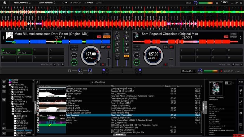244x137 pixels.
Task: Toggle MT master tempo on deck 1
Action: 108,47
